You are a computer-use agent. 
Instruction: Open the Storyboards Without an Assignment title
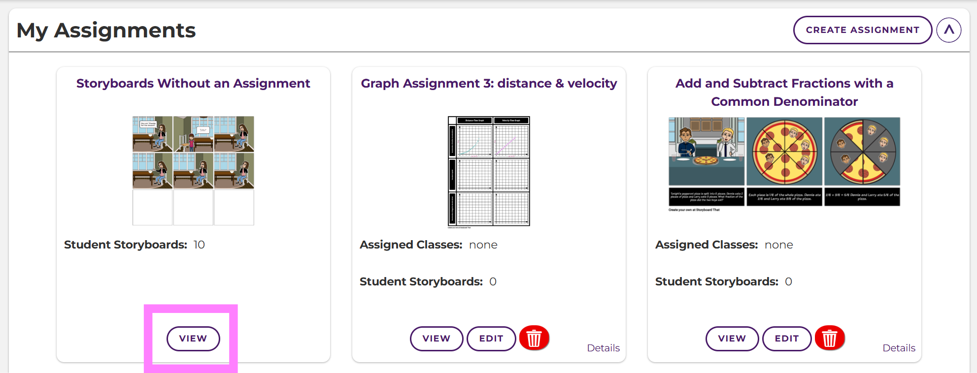193,84
